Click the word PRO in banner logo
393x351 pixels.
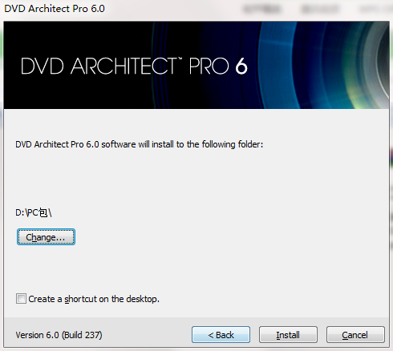(x=209, y=66)
